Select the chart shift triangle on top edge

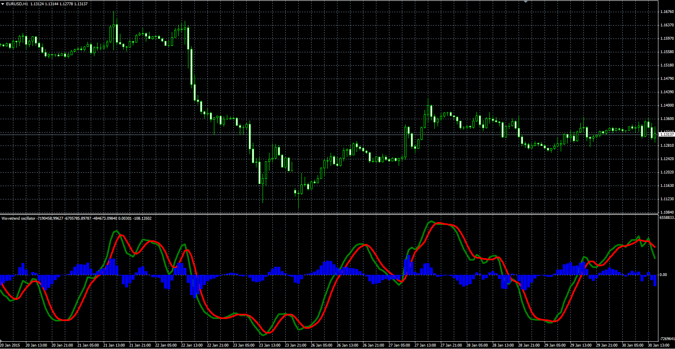point(525,2)
